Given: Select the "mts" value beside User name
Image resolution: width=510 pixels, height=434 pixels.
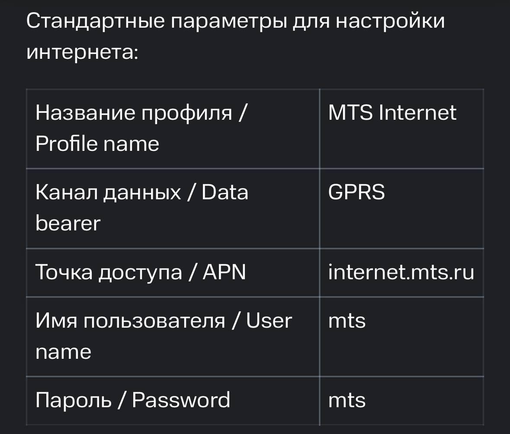Looking at the screenshot, I should (x=347, y=321).
